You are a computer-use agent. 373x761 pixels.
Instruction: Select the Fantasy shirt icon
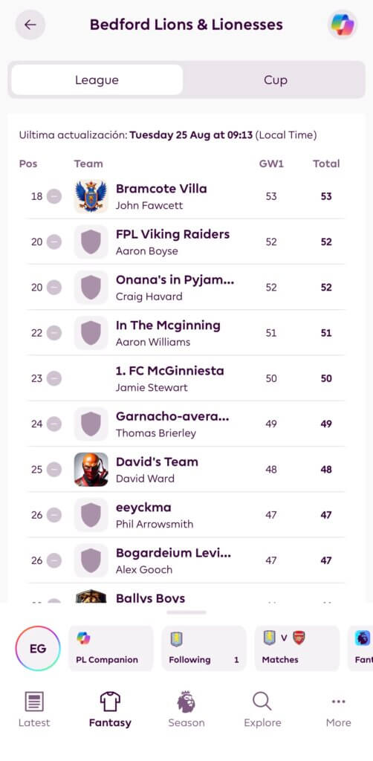click(110, 702)
